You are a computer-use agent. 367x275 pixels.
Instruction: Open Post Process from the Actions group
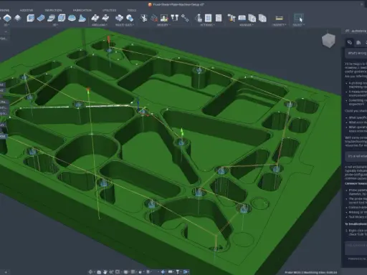pyautogui.click(x=208, y=18)
